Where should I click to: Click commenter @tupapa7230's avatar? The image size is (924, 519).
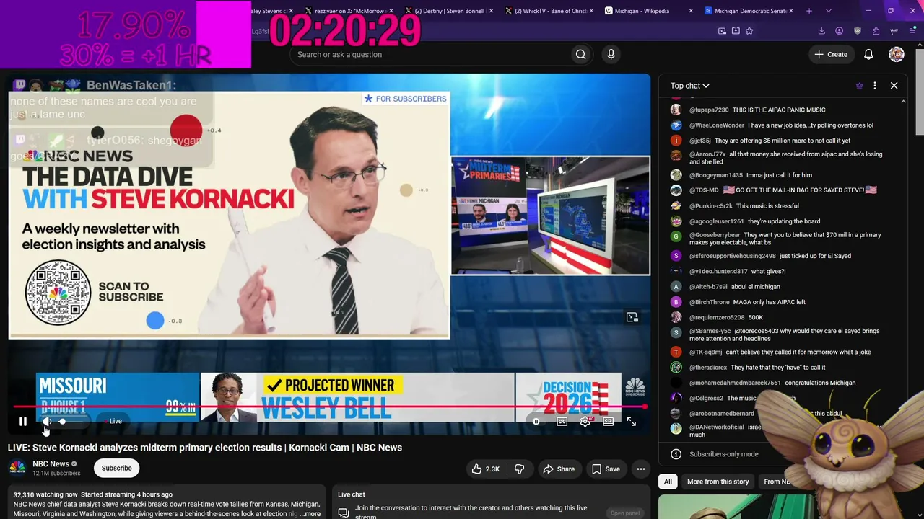[x=676, y=110]
